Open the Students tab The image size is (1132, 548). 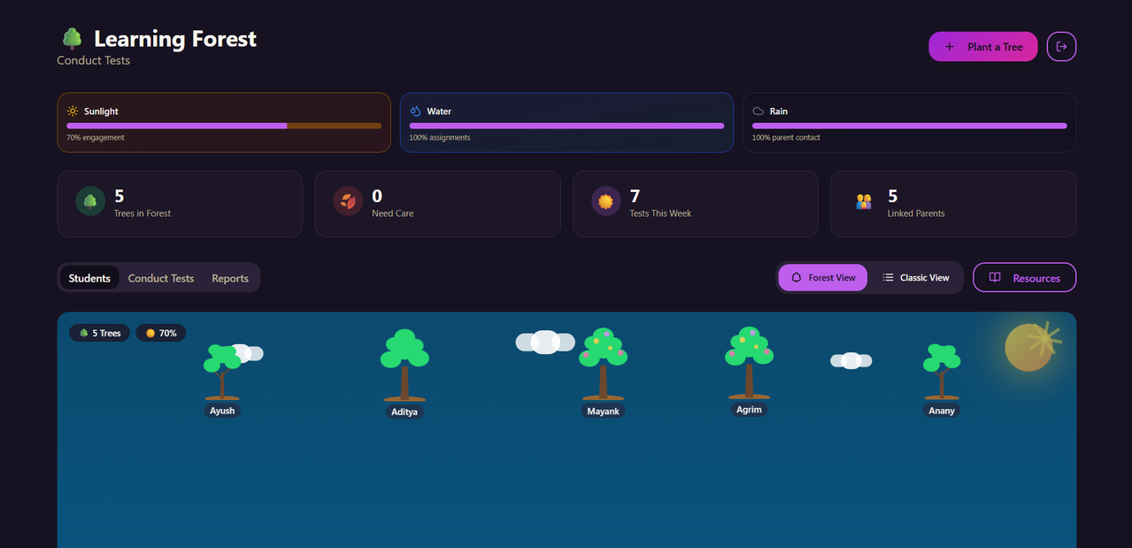coord(89,278)
